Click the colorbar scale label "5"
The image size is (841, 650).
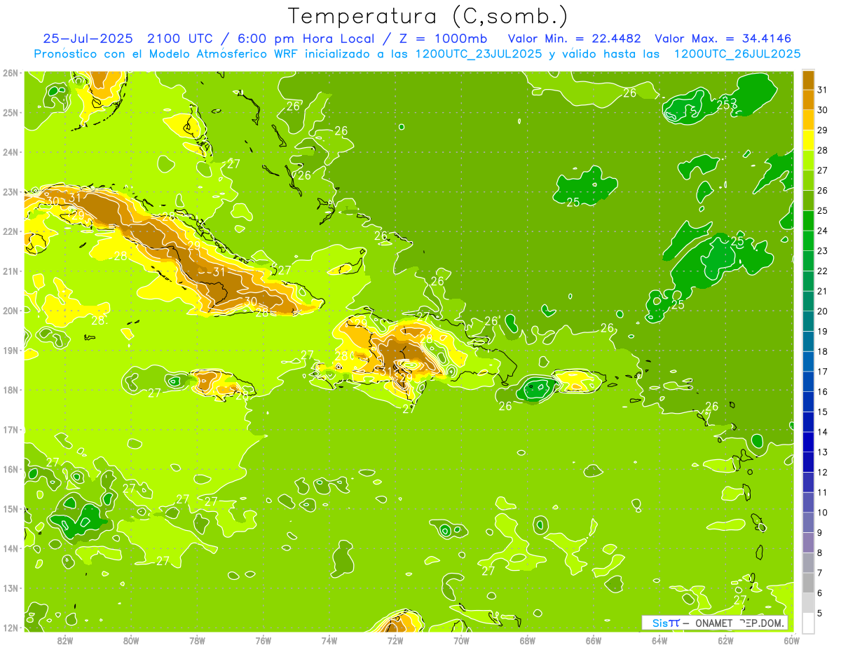coord(820,614)
